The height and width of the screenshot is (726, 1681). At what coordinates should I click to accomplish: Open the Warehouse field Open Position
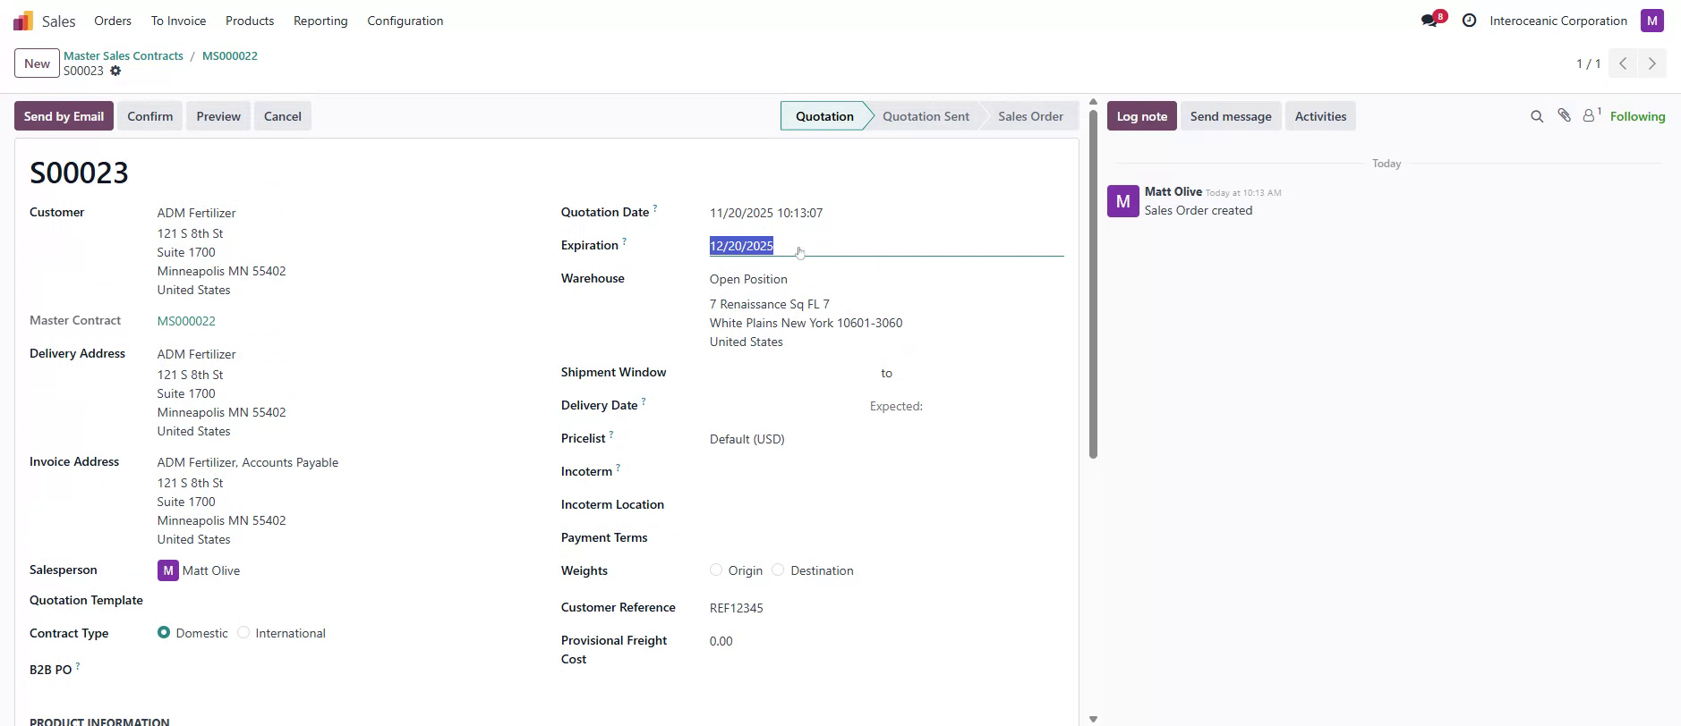point(886,279)
